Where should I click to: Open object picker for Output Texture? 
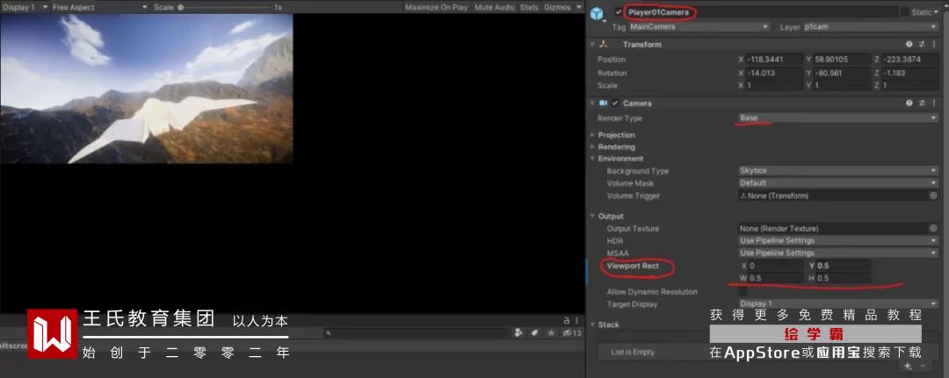[x=933, y=228]
